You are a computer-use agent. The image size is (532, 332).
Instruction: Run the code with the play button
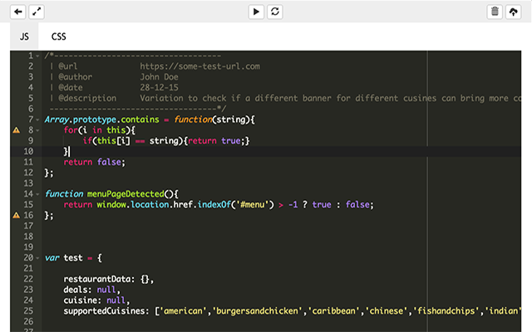click(x=256, y=12)
